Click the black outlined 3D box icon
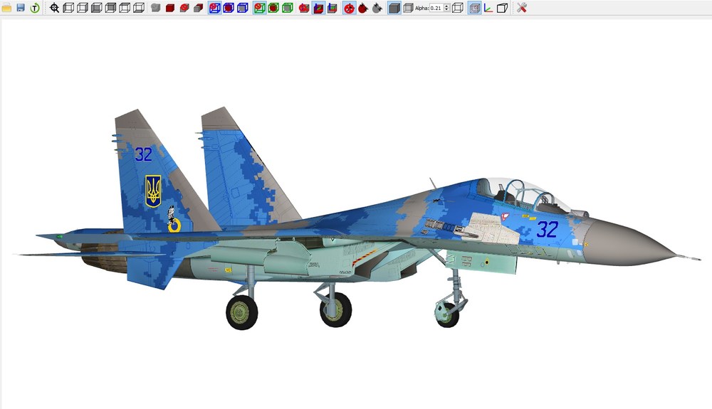The width and height of the screenshot is (712, 409). (x=502, y=8)
